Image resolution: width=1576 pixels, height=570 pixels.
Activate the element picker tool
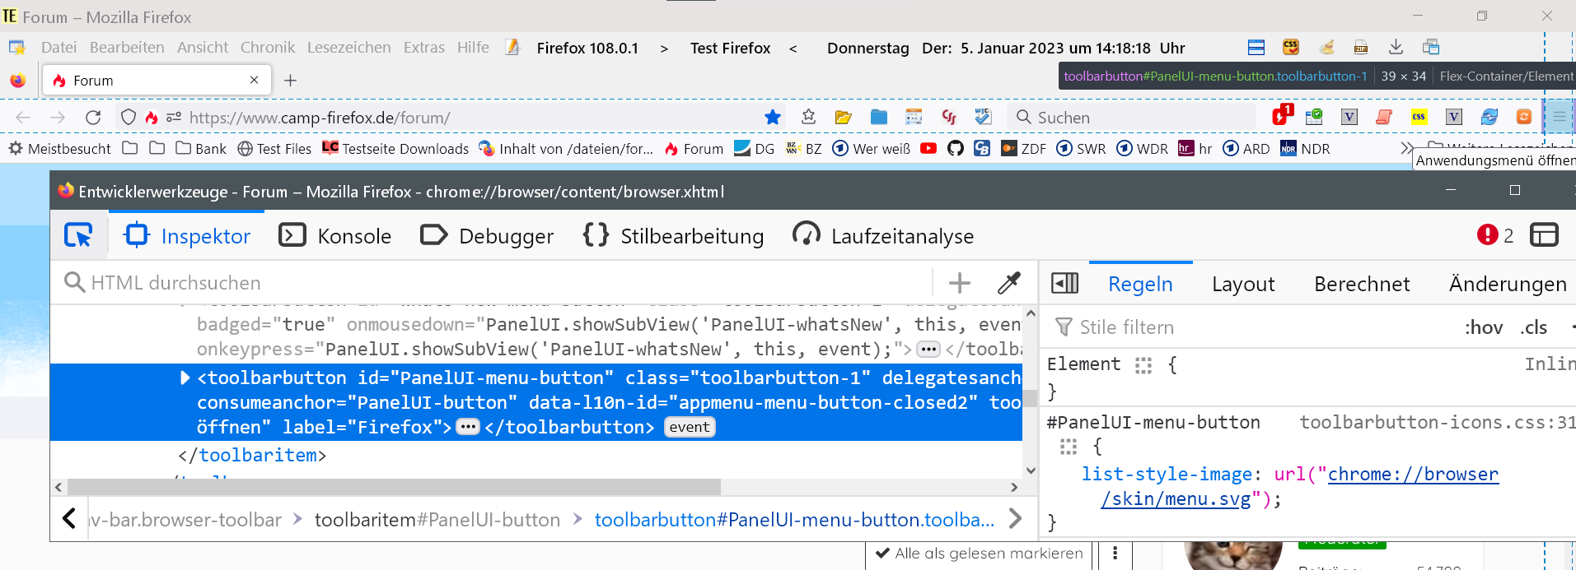click(x=78, y=236)
